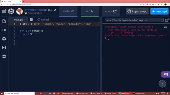170x95 pixels.
Task: Run the program
Action: click(x=90, y=11)
